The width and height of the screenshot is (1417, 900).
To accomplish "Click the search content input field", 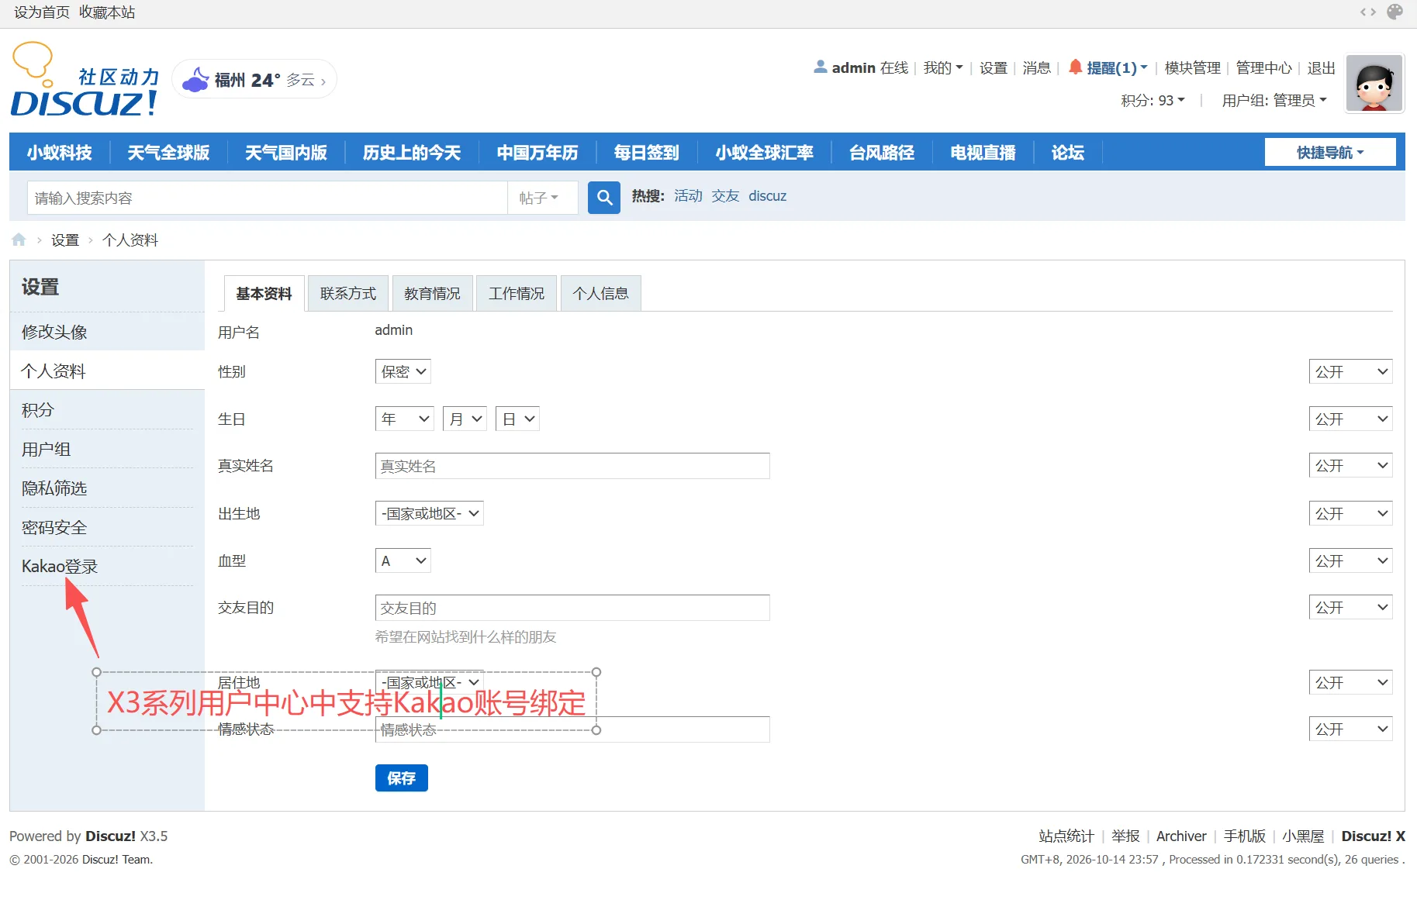I will coord(268,198).
